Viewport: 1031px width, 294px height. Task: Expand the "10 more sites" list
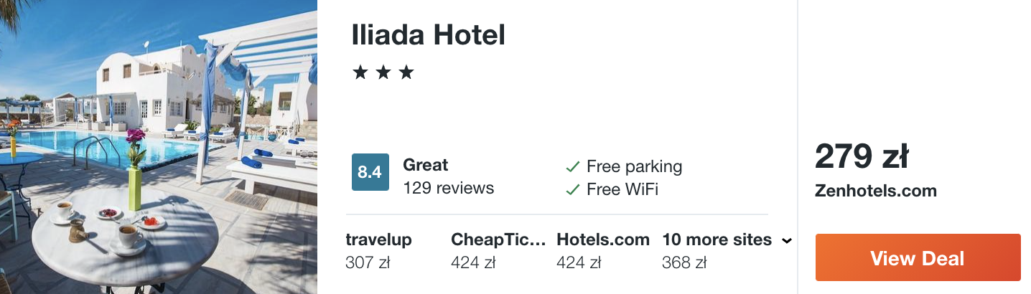[717, 240]
